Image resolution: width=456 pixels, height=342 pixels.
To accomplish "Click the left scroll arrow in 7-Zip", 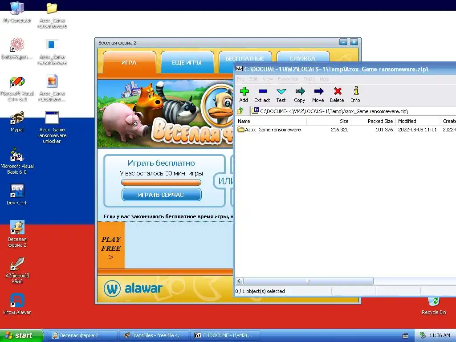I will tap(239, 281).
